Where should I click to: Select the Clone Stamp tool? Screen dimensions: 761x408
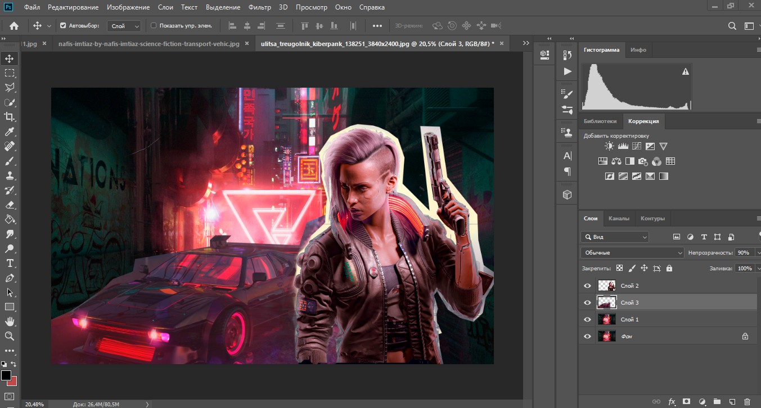(x=10, y=175)
